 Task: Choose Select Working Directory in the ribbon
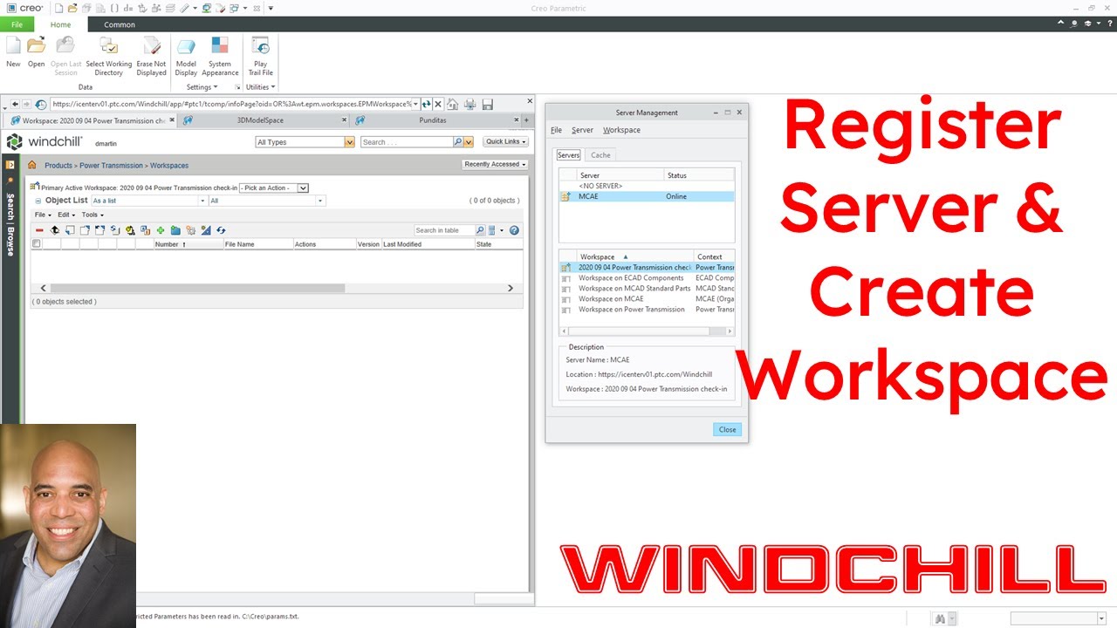[109, 56]
